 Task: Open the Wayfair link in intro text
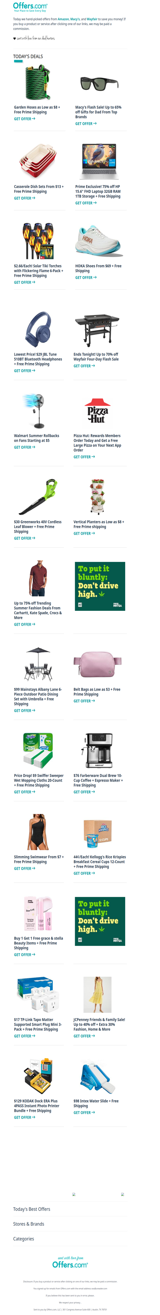92,19
